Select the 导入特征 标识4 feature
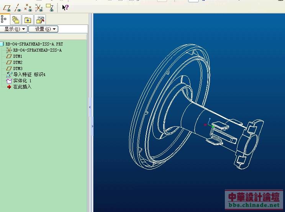 point(29,75)
